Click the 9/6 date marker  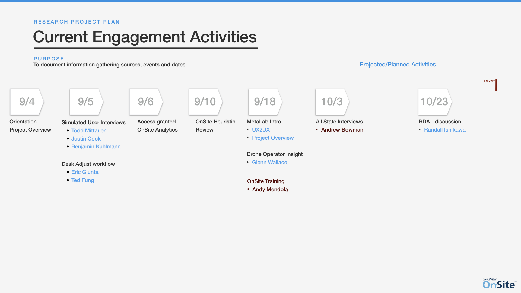click(146, 102)
